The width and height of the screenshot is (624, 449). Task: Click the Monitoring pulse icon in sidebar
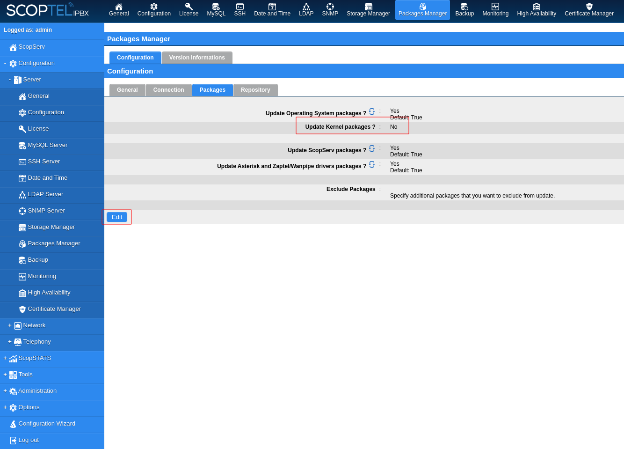[22, 277]
